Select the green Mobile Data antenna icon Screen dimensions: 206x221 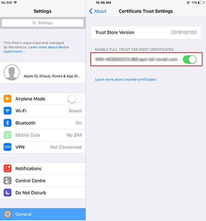coord(7,135)
